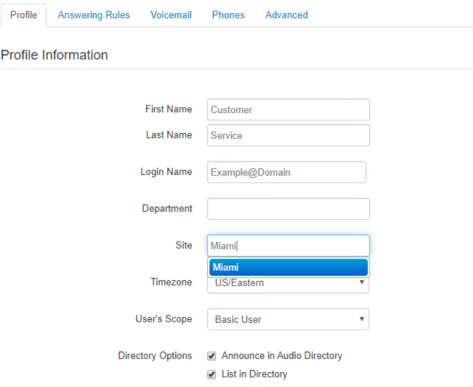
Task: Uncheck Announce in Audio Directory
Action: pyautogui.click(x=212, y=356)
